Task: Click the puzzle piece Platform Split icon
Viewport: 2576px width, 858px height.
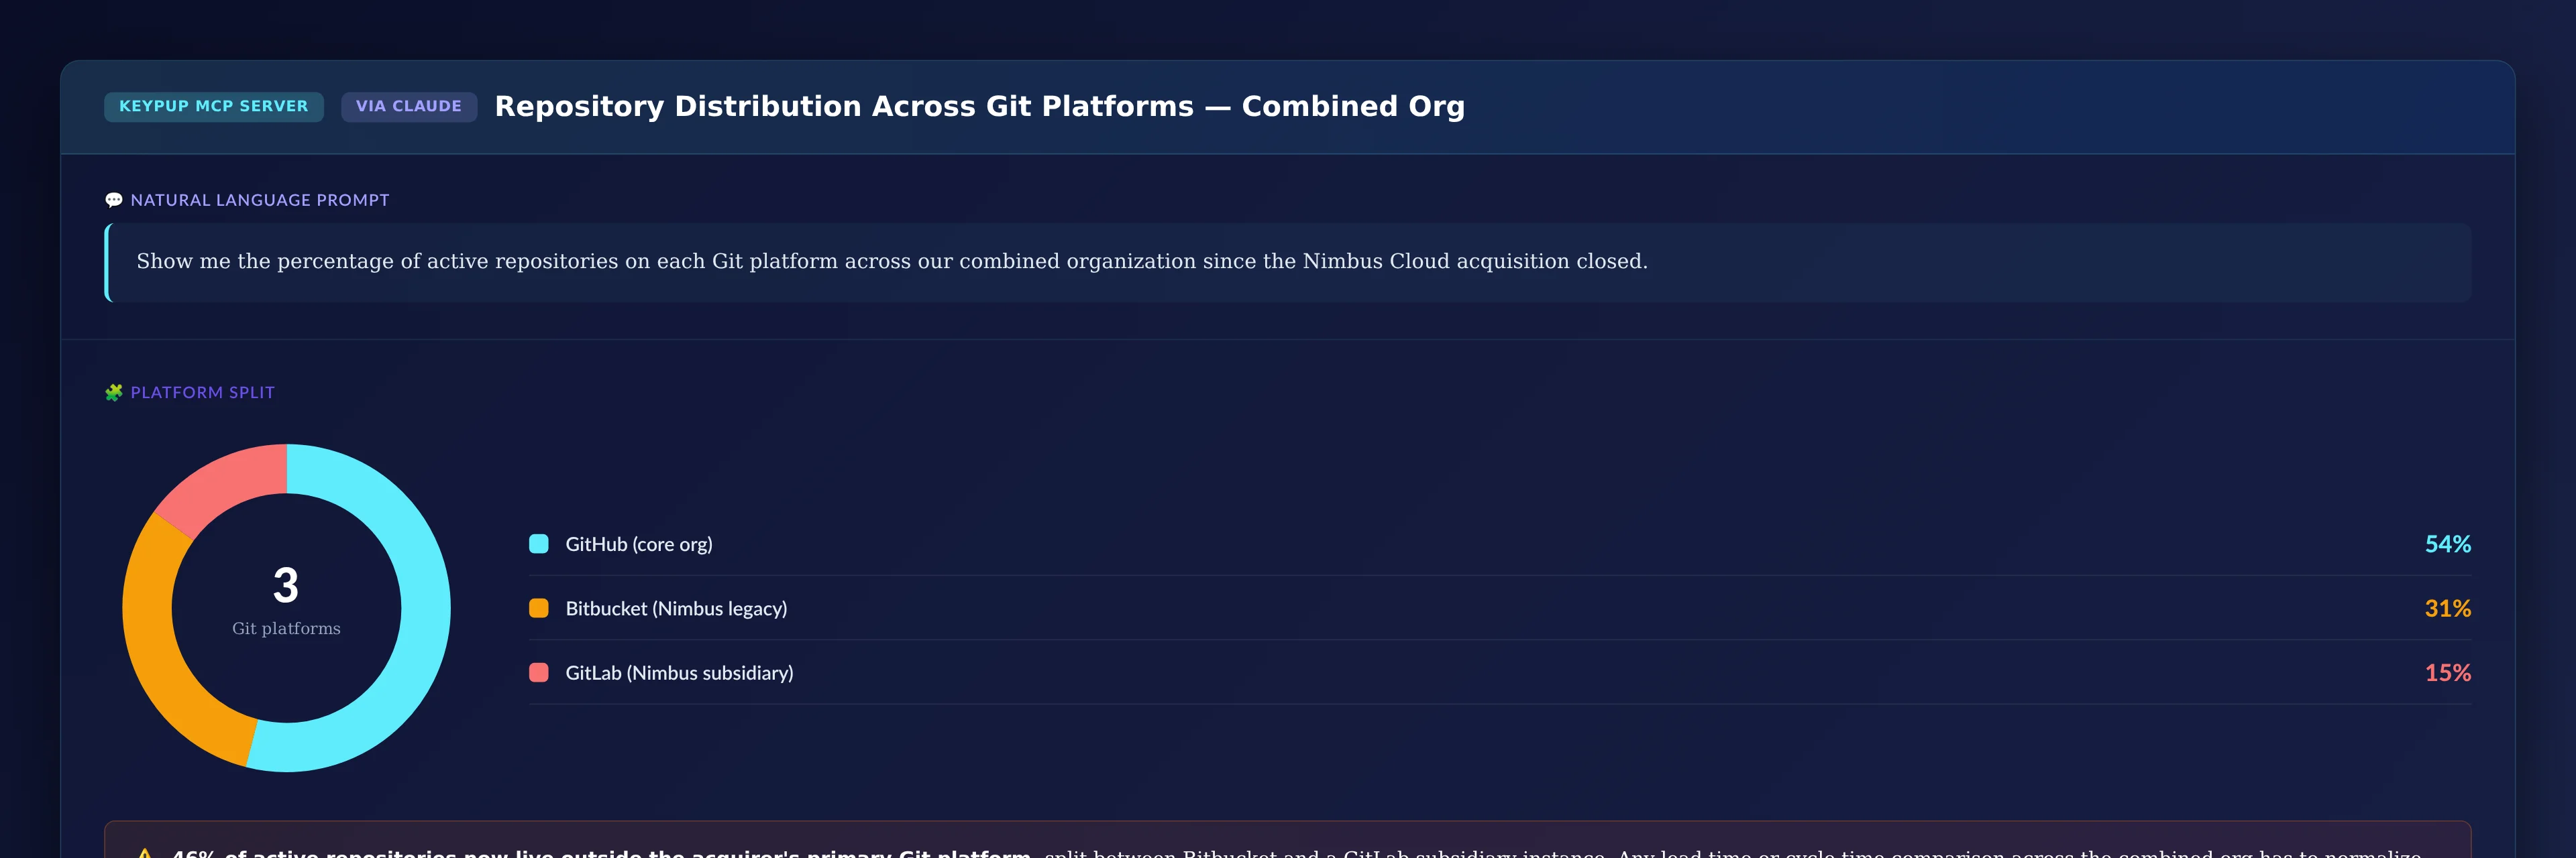Action: tap(114, 393)
